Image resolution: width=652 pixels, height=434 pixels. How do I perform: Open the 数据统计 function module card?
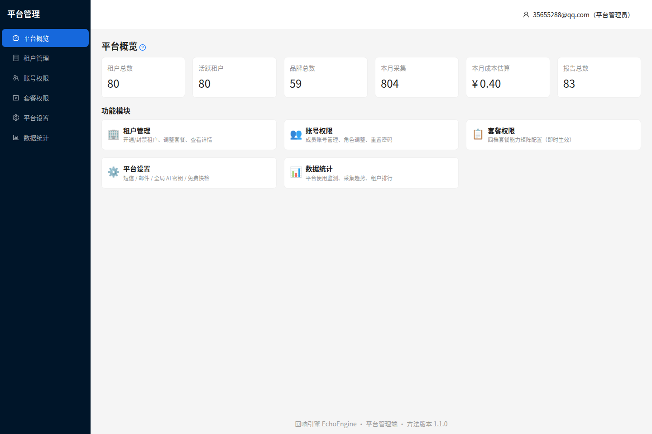click(x=371, y=173)
